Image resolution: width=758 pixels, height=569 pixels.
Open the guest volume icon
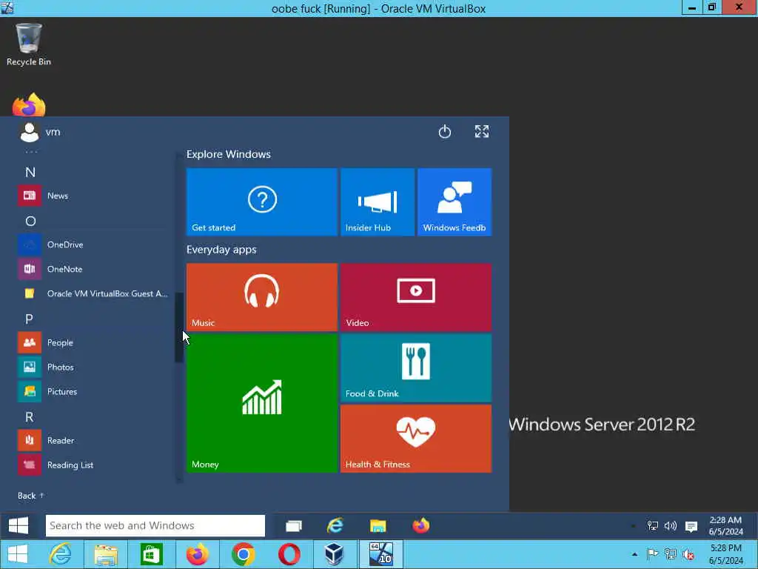671,526
